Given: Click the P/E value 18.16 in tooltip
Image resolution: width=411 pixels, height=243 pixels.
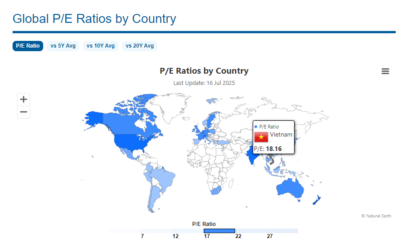Looking at the screenshot, I should tap(274, 149).
